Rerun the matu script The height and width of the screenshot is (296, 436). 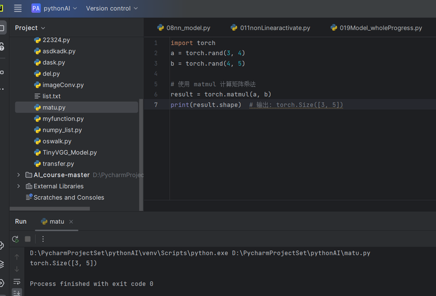pyautogui.click(x=15, y=239)
